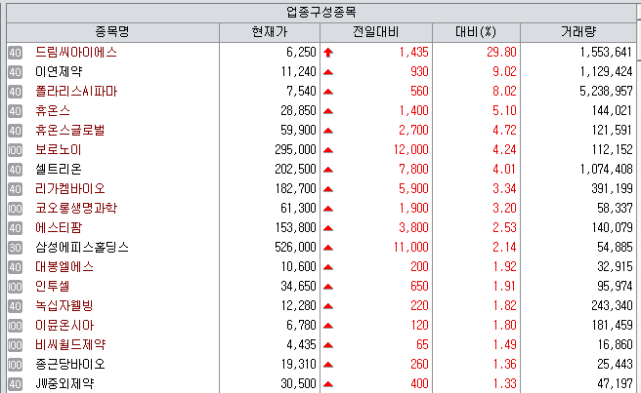Sort by the 거래량 column header
Viewport: 641px width, 393px height.
tap(578, 32)
